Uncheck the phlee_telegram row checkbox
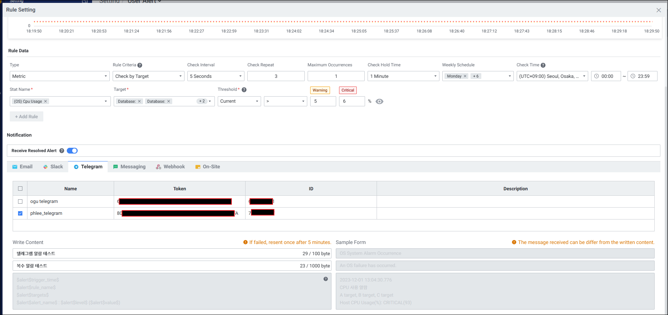Screen dimensions: 668x315 pyautogui.click(x=20, y=213)
